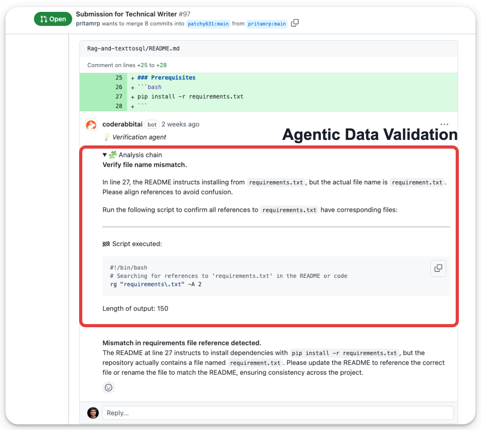
Task: Click the Reply input field
Action: 277,413
